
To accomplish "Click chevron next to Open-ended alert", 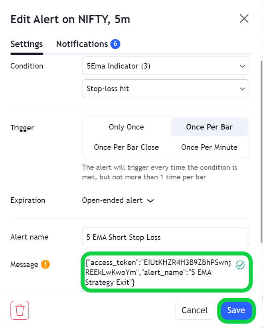I will [150, 201].
